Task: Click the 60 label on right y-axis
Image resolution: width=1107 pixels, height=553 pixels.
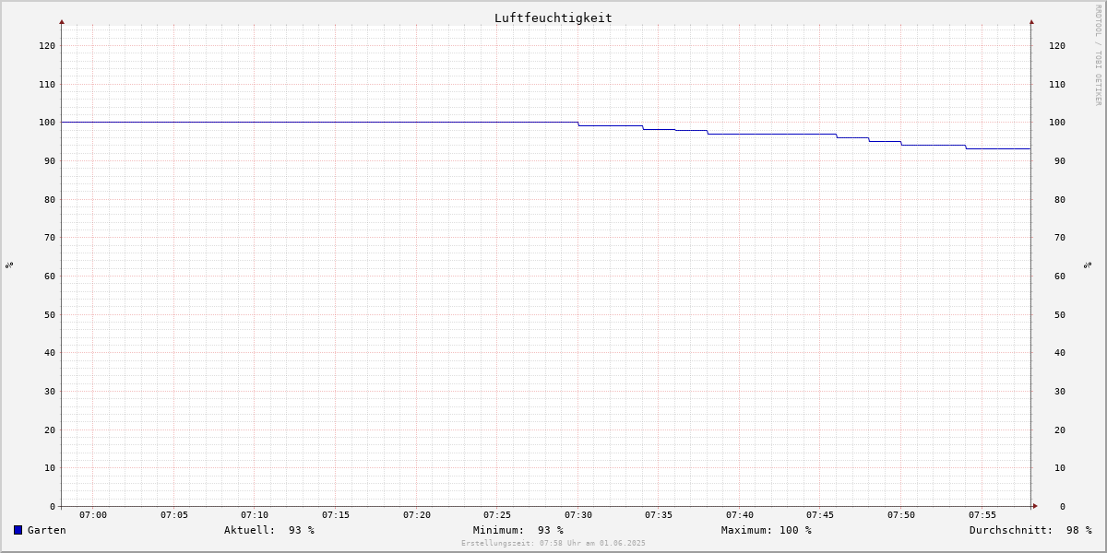Action: tap(1060, 276)
